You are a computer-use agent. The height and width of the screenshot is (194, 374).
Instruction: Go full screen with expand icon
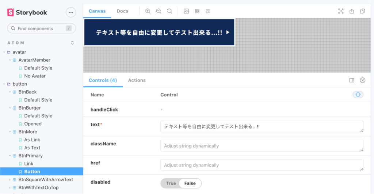click(341, 11)
